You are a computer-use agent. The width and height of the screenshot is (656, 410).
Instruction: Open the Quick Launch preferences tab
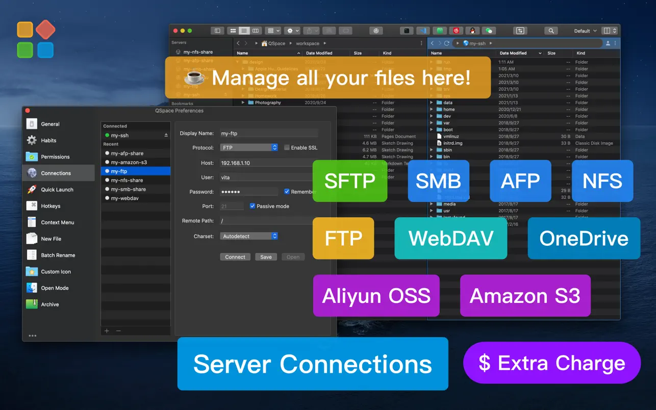(x=59, y=190)
